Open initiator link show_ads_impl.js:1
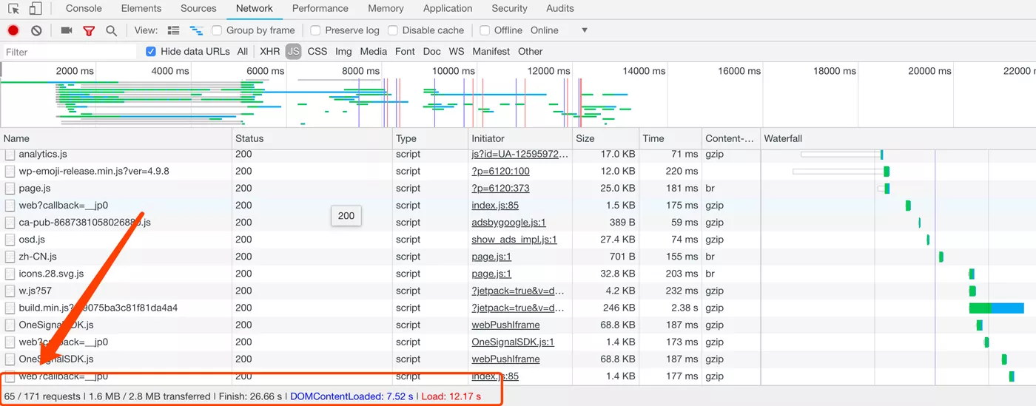1036x406 pixels. tap(514, 240)
